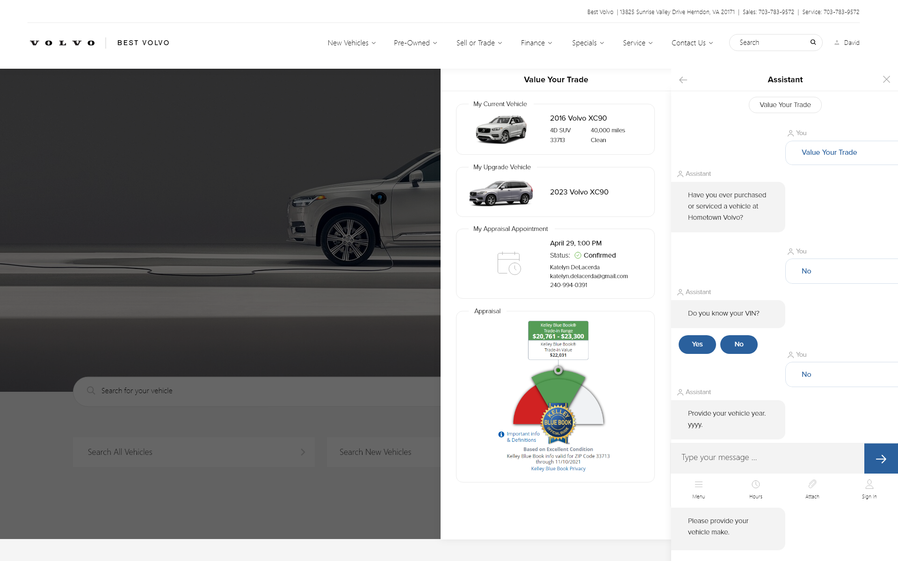Screen dimensions: 898x561
Task: Open Important info & Definitions link
Action: pyautogui.click(x=523, y=437)
